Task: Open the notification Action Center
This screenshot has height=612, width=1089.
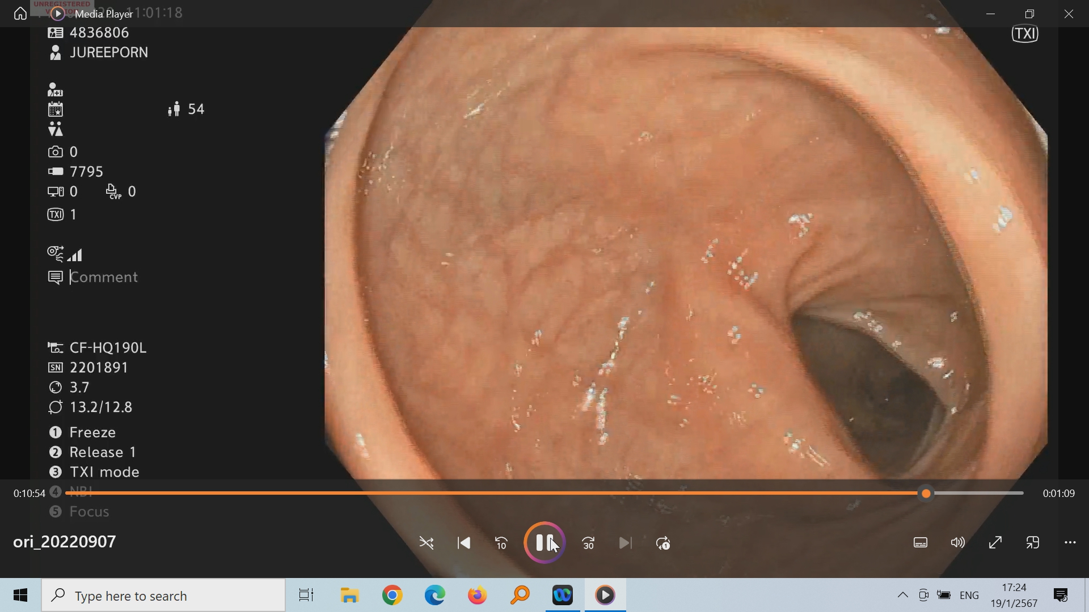Action: pos(1061,596)
